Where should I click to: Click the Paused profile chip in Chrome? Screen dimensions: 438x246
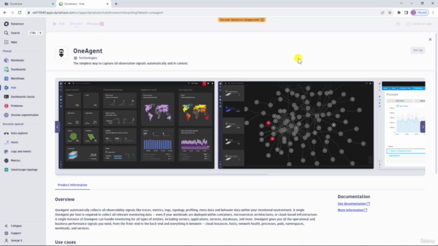click(x=420, y=12)
